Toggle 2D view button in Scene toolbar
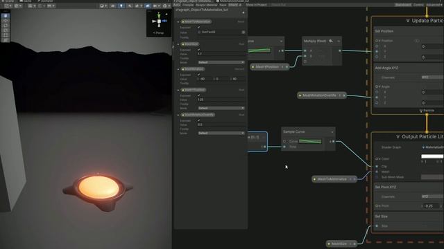The height and width of the screenshot is (249, 444). (112, 6)
